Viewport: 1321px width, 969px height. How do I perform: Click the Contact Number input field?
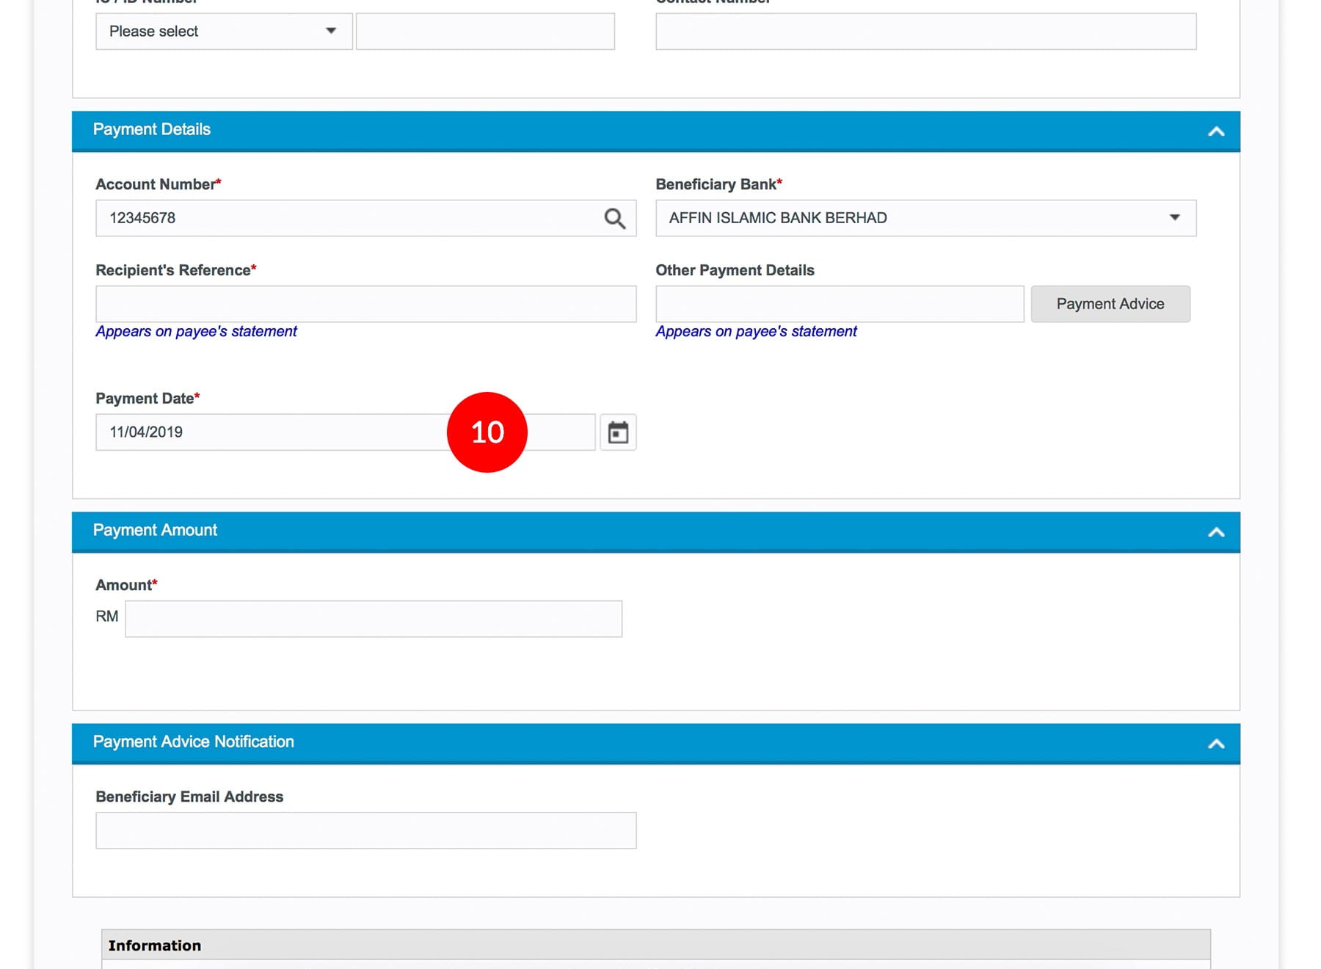tap(925, 32)
